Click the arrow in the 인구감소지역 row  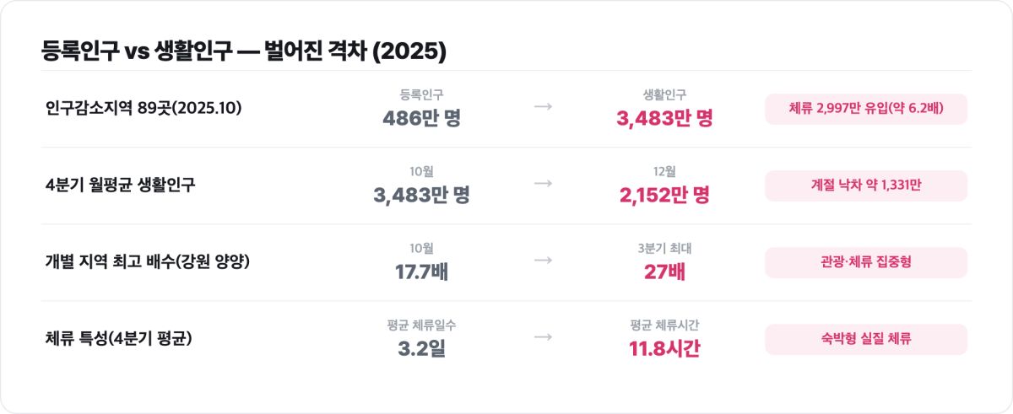tap(543, 109)
